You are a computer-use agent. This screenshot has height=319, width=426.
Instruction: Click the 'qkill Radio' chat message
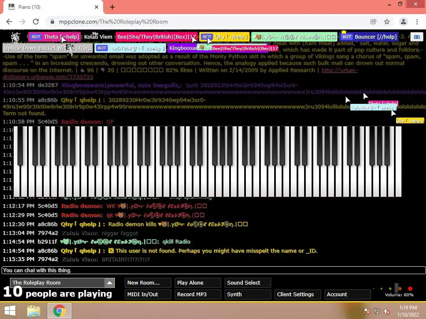[x=176, y=242]
